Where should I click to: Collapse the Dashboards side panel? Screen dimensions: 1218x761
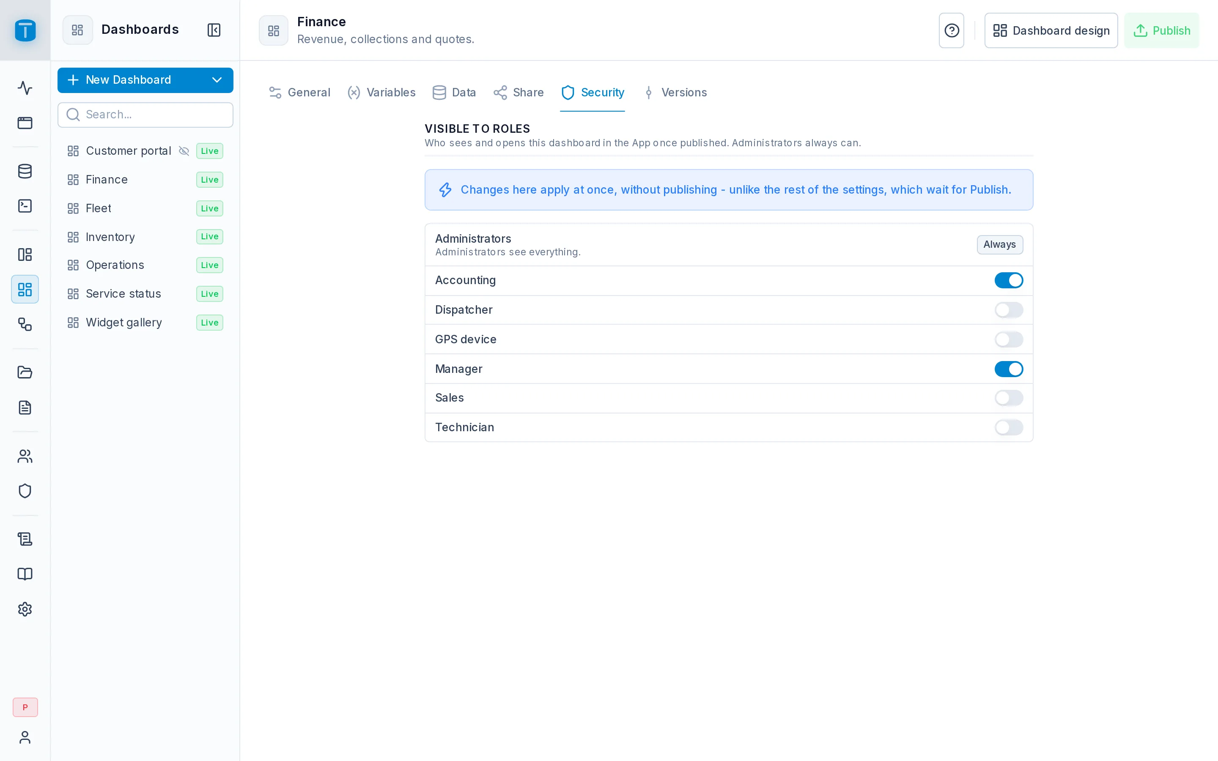pyautogui.click(x=214, y=30)
